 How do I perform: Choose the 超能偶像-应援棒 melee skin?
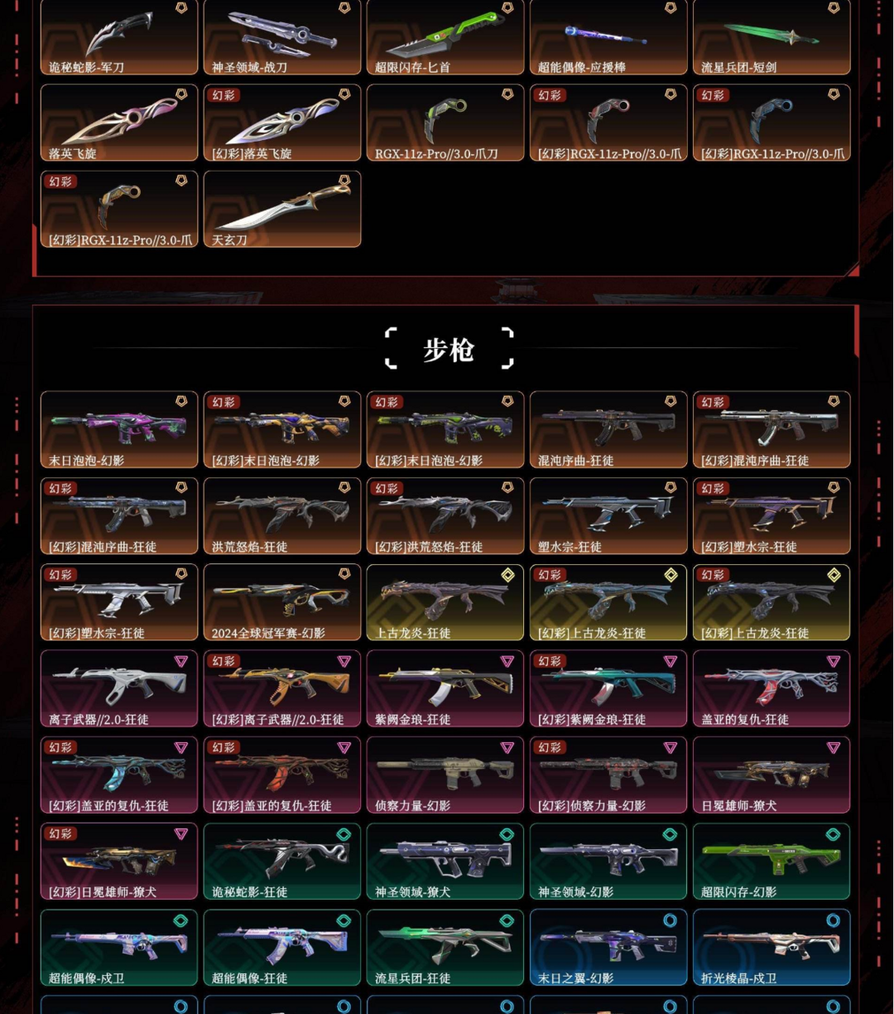point(608,37)
